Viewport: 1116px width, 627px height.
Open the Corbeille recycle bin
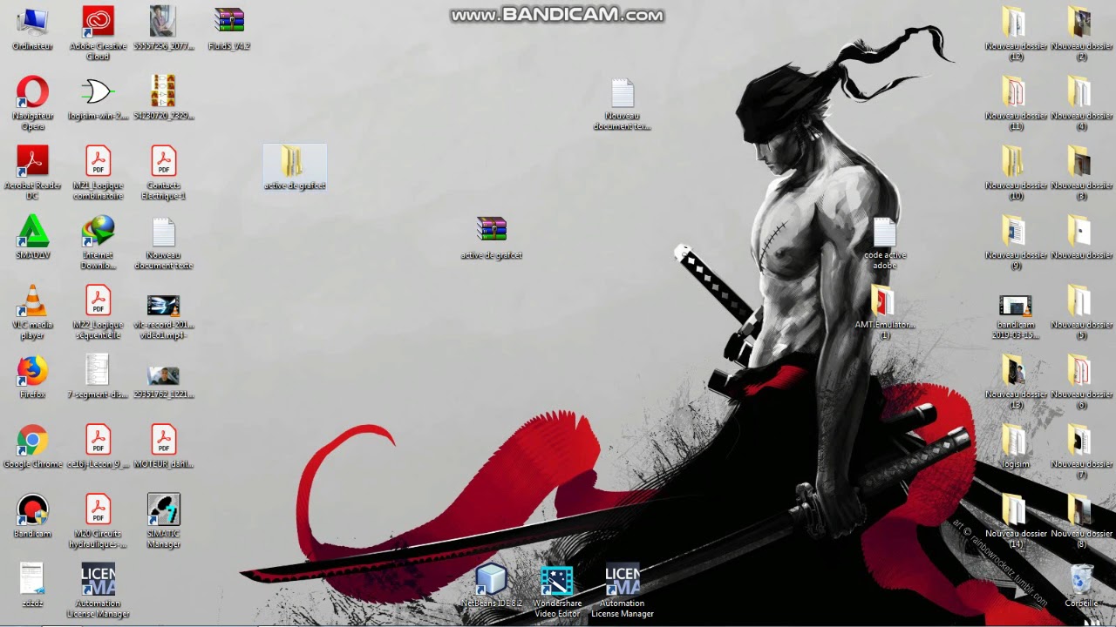(1081, 585)
